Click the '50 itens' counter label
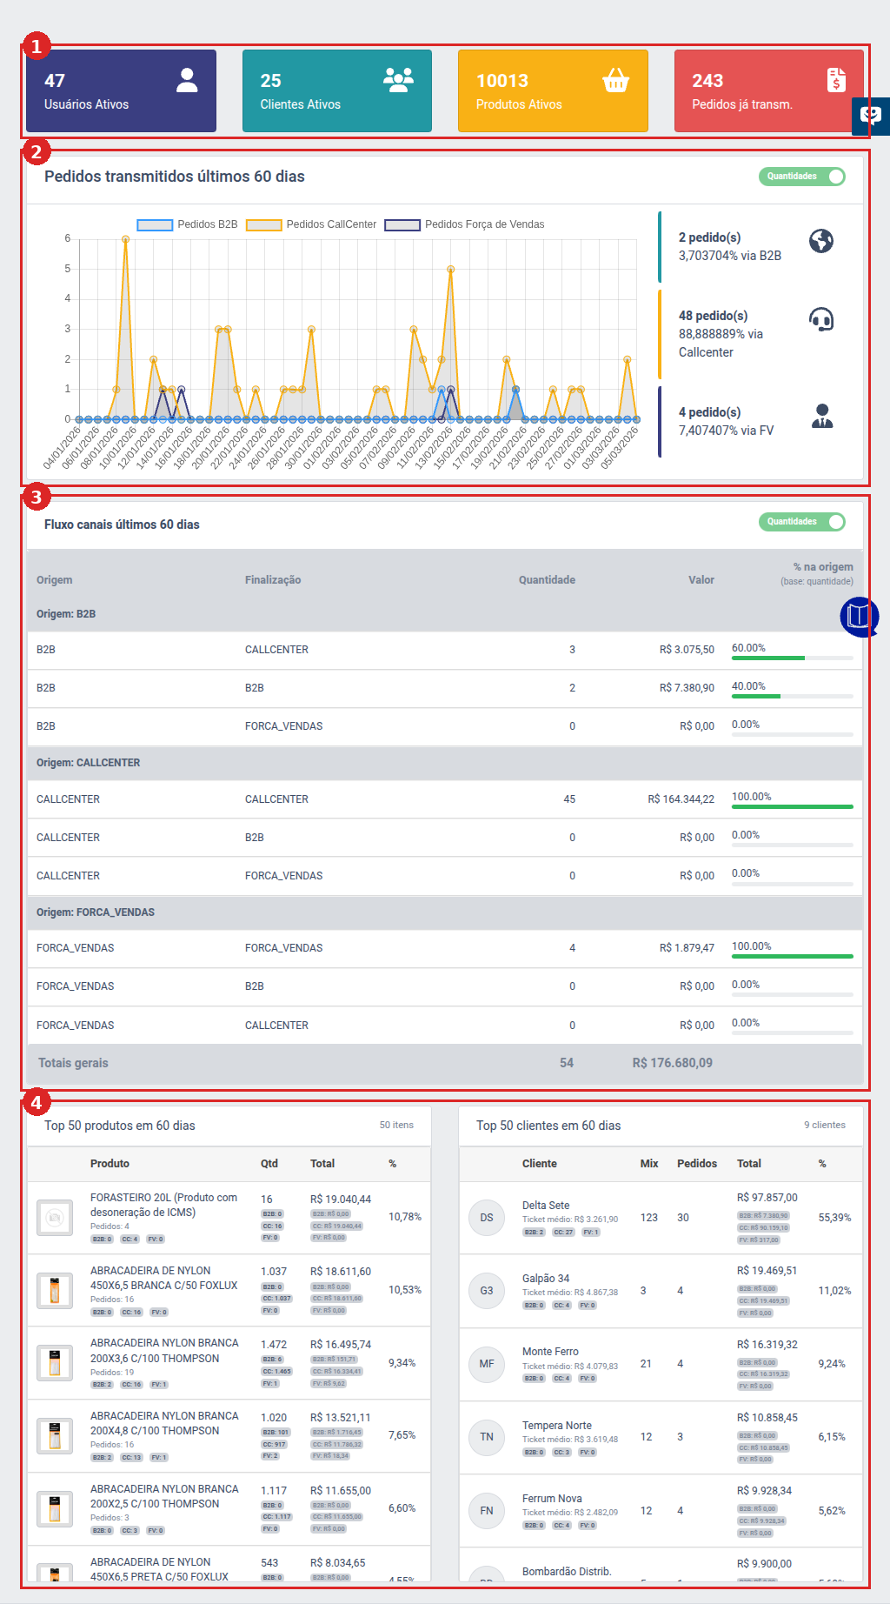Image resolution: width=890 pixels, height=1604 pixels. click(x=396, y=1125)
